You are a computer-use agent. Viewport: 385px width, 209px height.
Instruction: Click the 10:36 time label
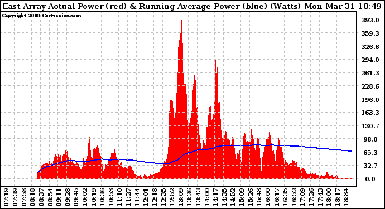click(103, 197)
